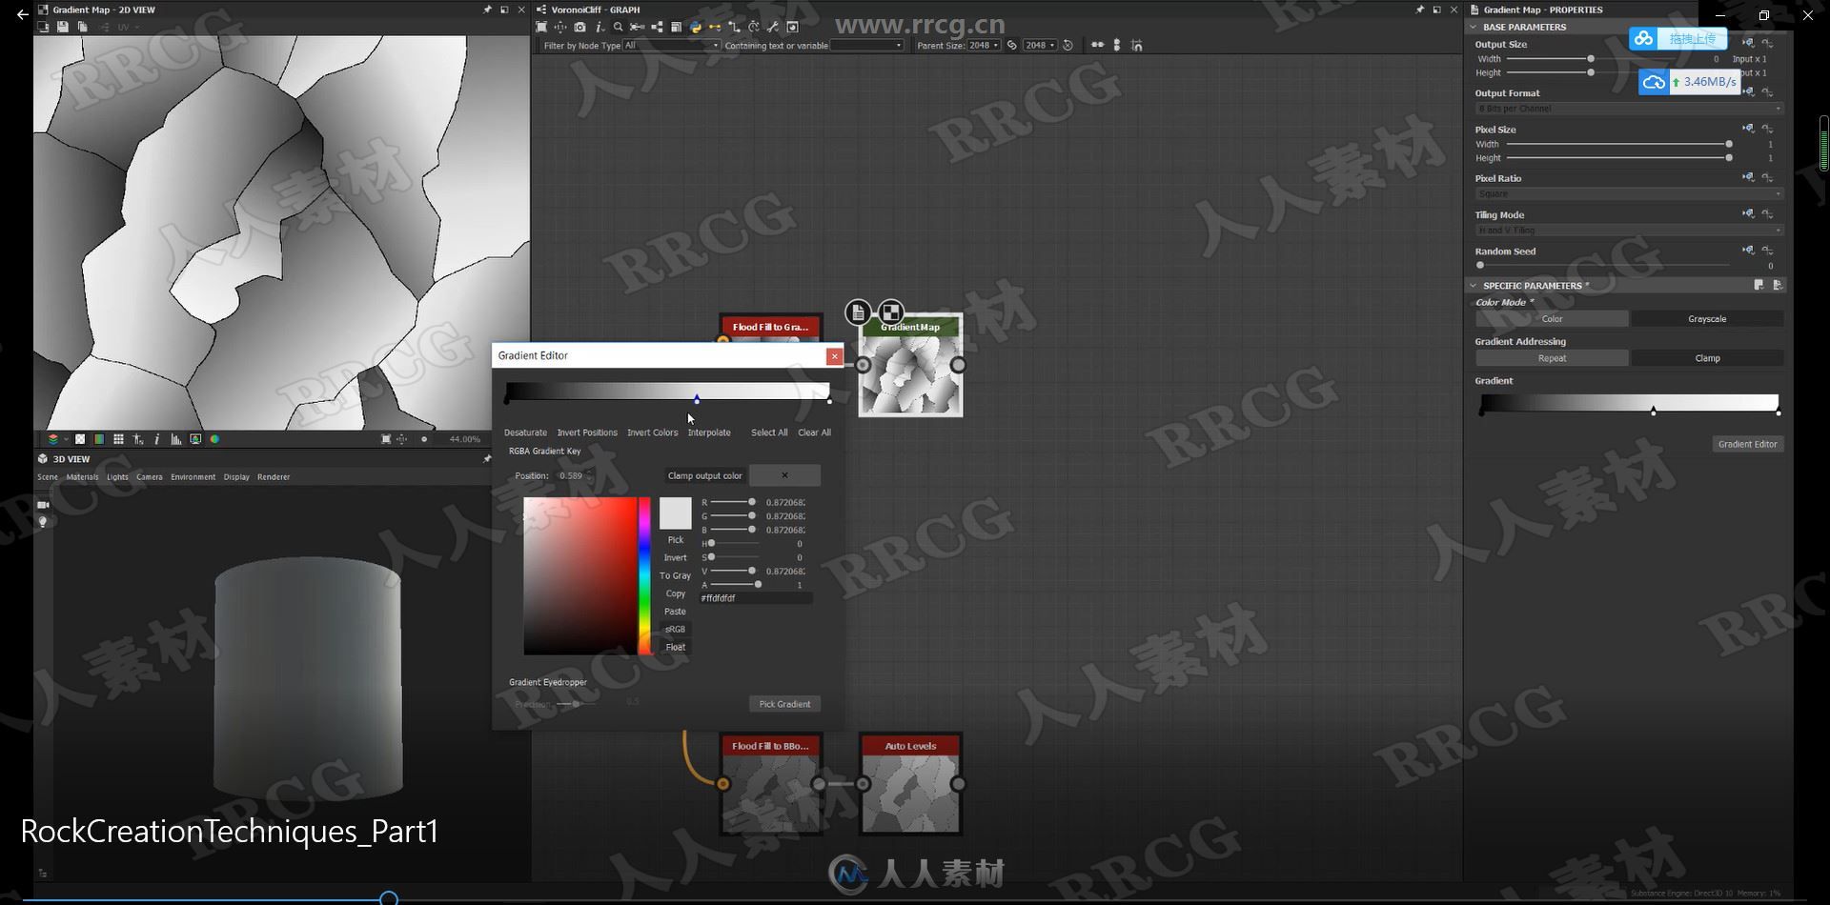Toggle the layers channel icon below 2D view
Screen dimensions: 1830x905
click(x=53, y=439)
